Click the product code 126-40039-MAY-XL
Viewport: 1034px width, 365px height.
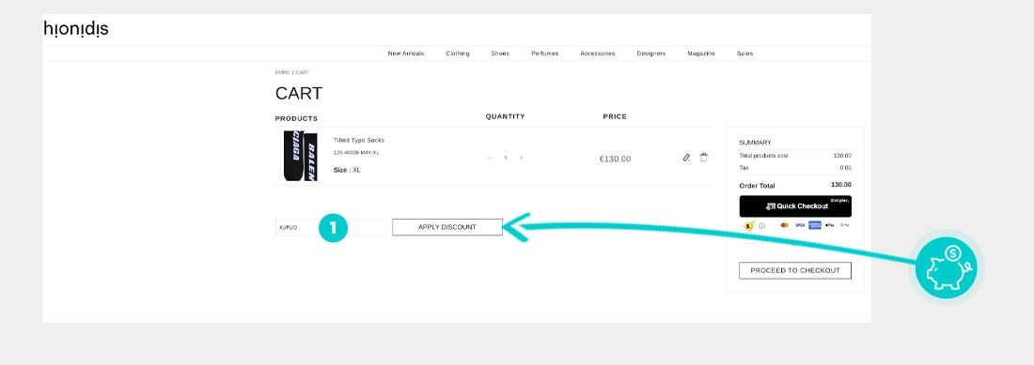356,153
